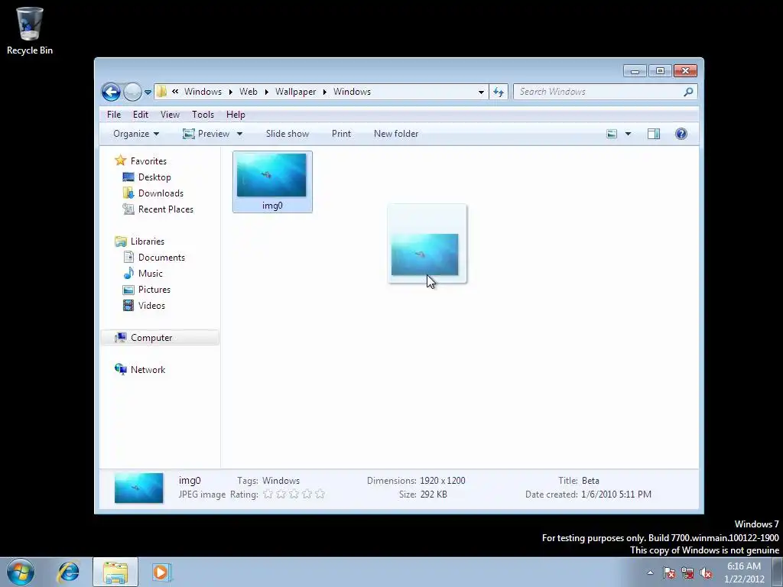
Task: Click the img0 file name label
Action: [272, 206]
